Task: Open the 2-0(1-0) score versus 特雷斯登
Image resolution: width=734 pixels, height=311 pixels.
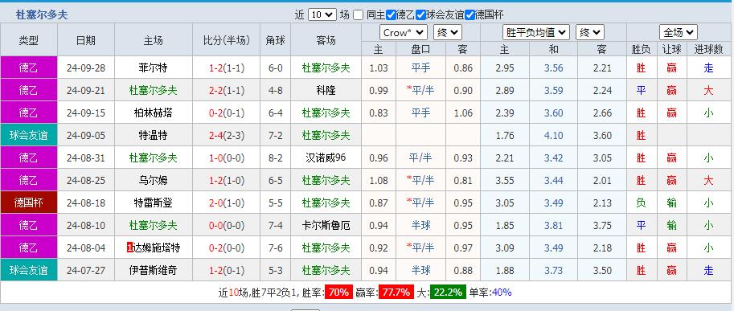Action: click(227, 203)
